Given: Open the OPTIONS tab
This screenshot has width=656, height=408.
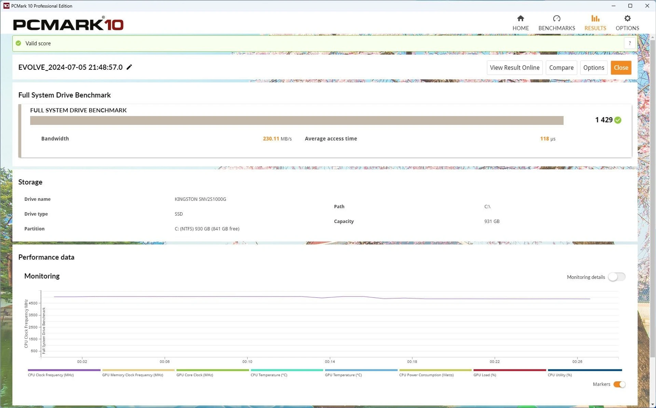Looking at the screenshot, I should [x=627, y=23].
